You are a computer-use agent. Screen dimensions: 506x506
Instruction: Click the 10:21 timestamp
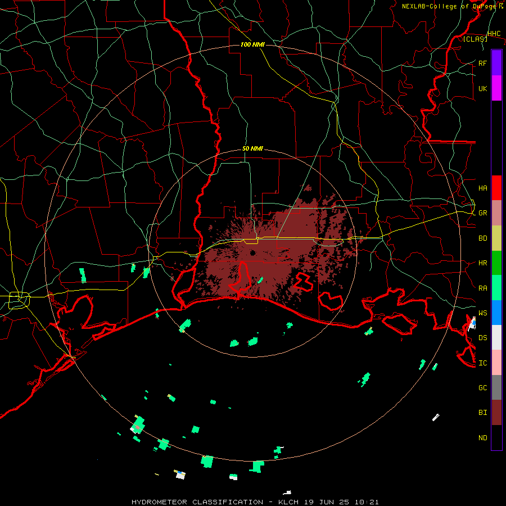tap(366, 502)
